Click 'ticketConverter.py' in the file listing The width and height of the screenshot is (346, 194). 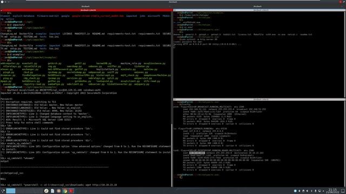[119, 84]
